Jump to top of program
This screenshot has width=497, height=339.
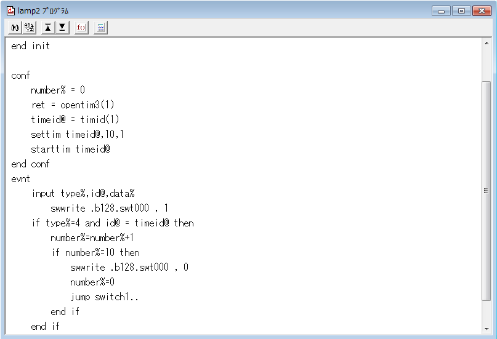tap(48, 28)
